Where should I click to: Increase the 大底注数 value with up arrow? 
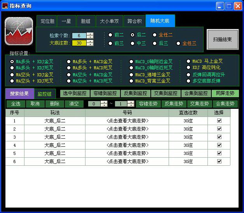coord(90,41)
